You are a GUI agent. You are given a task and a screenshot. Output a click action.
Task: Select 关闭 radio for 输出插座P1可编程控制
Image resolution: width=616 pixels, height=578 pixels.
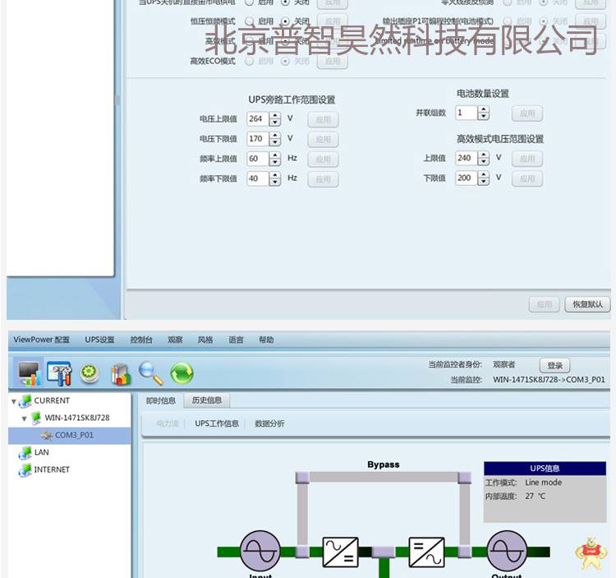(544, 21)
